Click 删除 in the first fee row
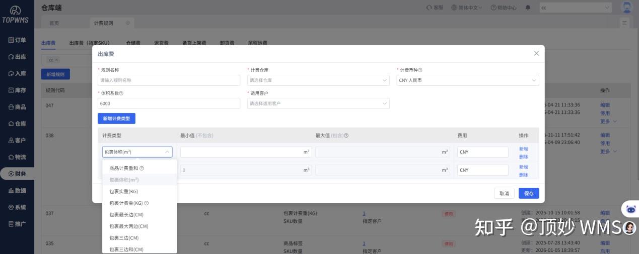Screen dimensions: 639x254 [524, 157]
